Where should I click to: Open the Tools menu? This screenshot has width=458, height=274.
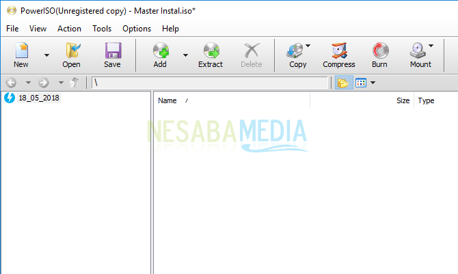(102, 29)
